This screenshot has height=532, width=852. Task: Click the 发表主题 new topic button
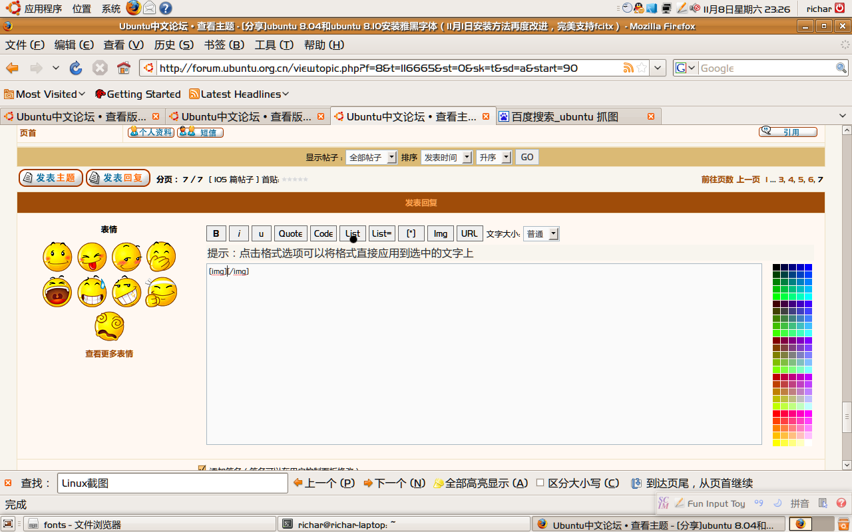pos(51,178)
